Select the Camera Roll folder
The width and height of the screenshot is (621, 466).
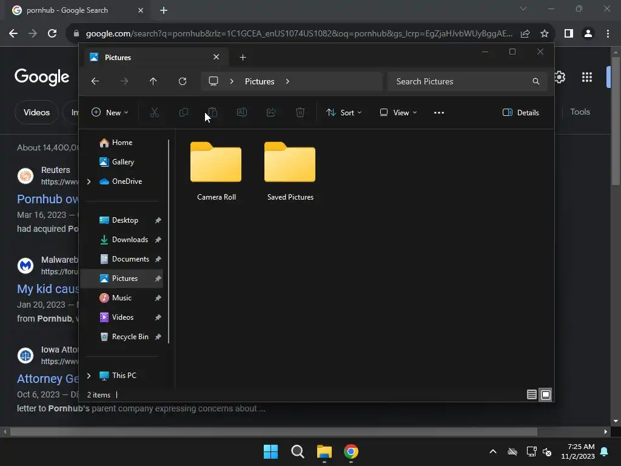click(216, 172)
